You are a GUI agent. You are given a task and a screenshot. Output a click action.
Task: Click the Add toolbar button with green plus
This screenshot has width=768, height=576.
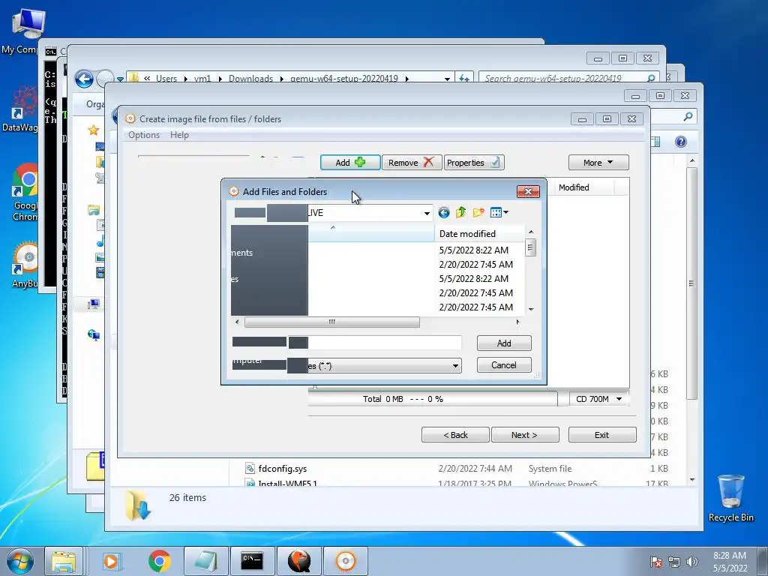click(x=350, y=163)
